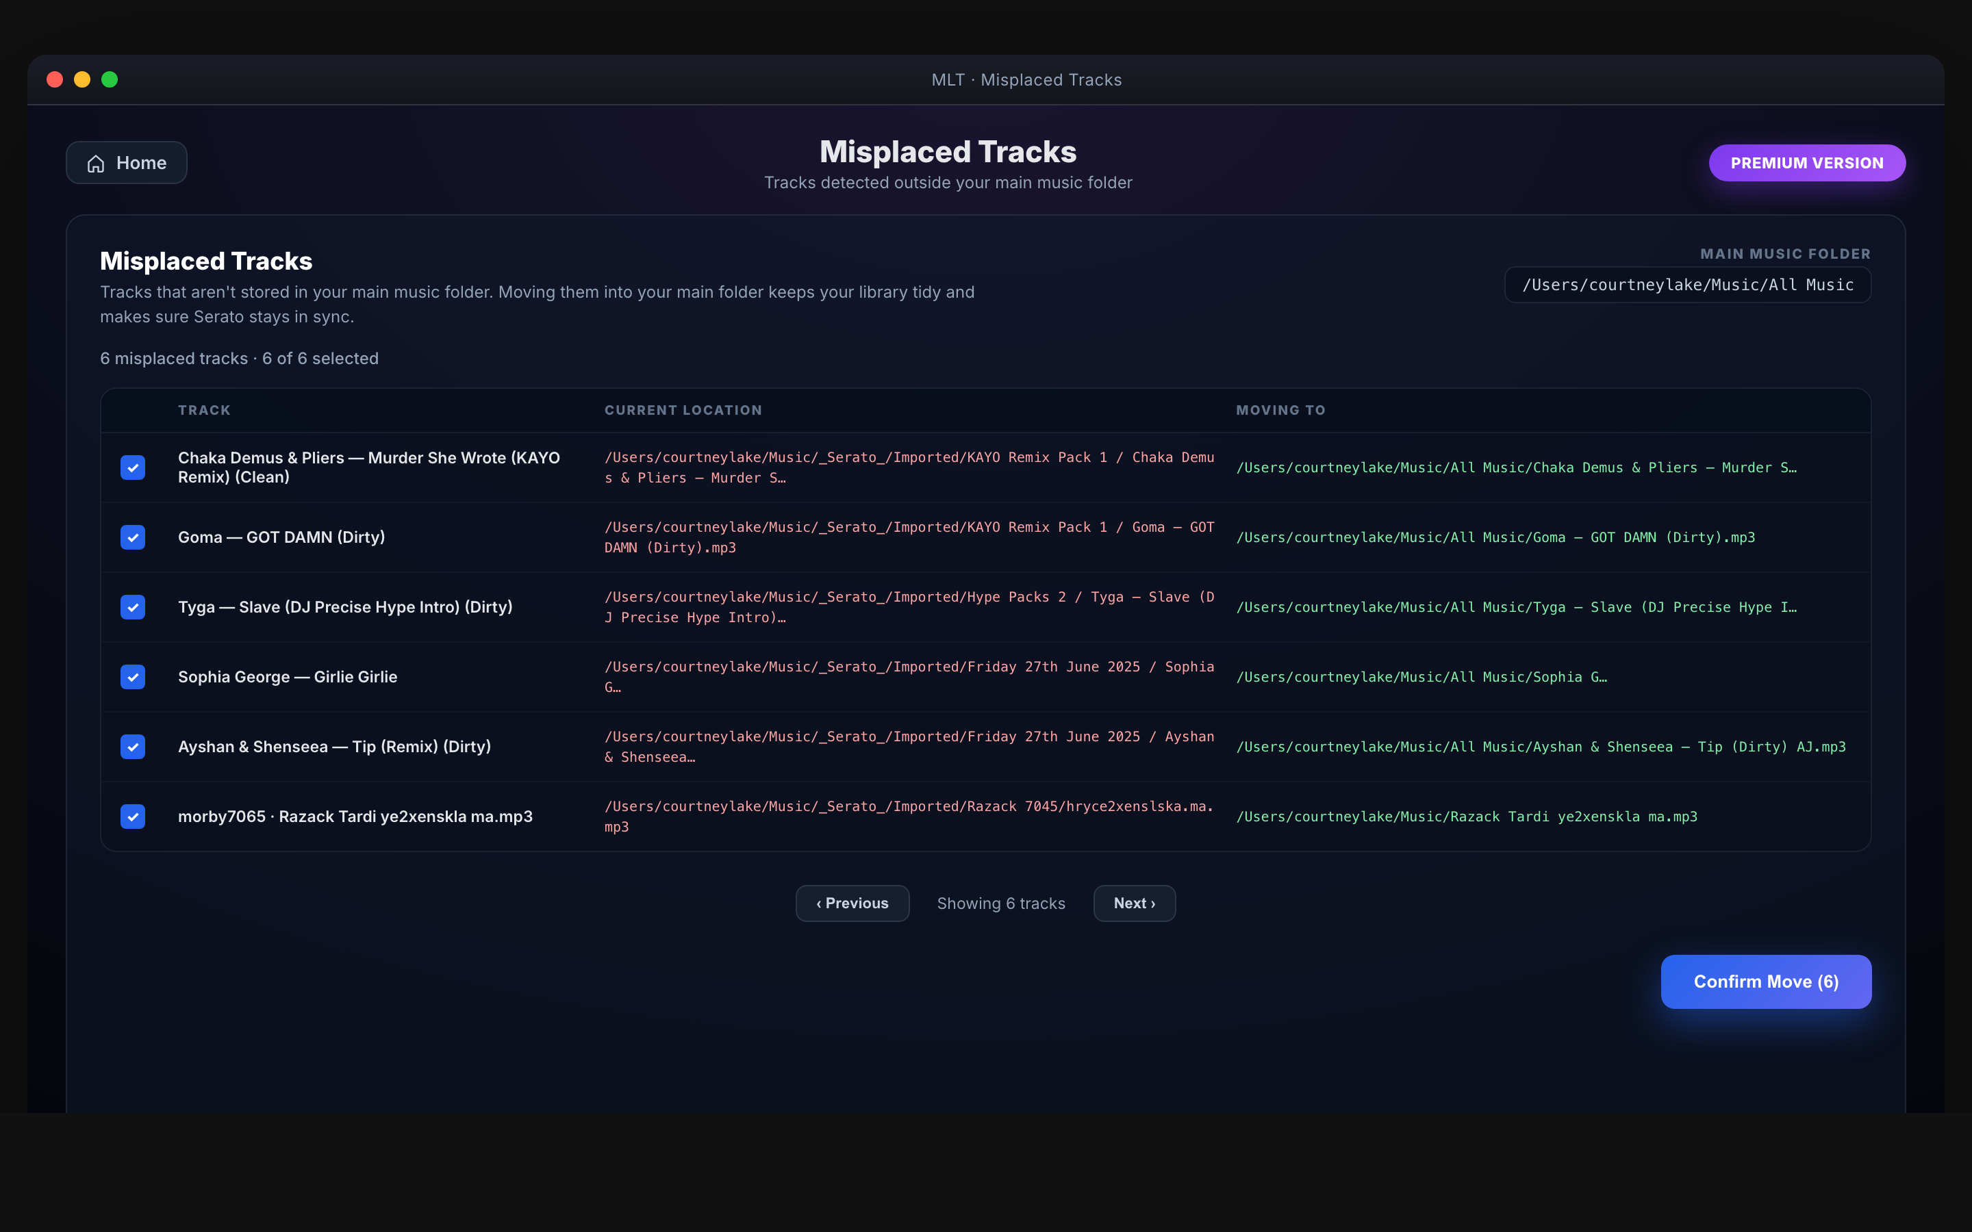The image size is (1972, 1232).
Task: Click the house icon in Home button
Action: 96,164
